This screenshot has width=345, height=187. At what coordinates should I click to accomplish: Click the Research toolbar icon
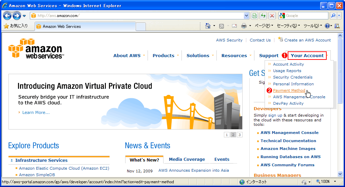[x=337, y=26]
